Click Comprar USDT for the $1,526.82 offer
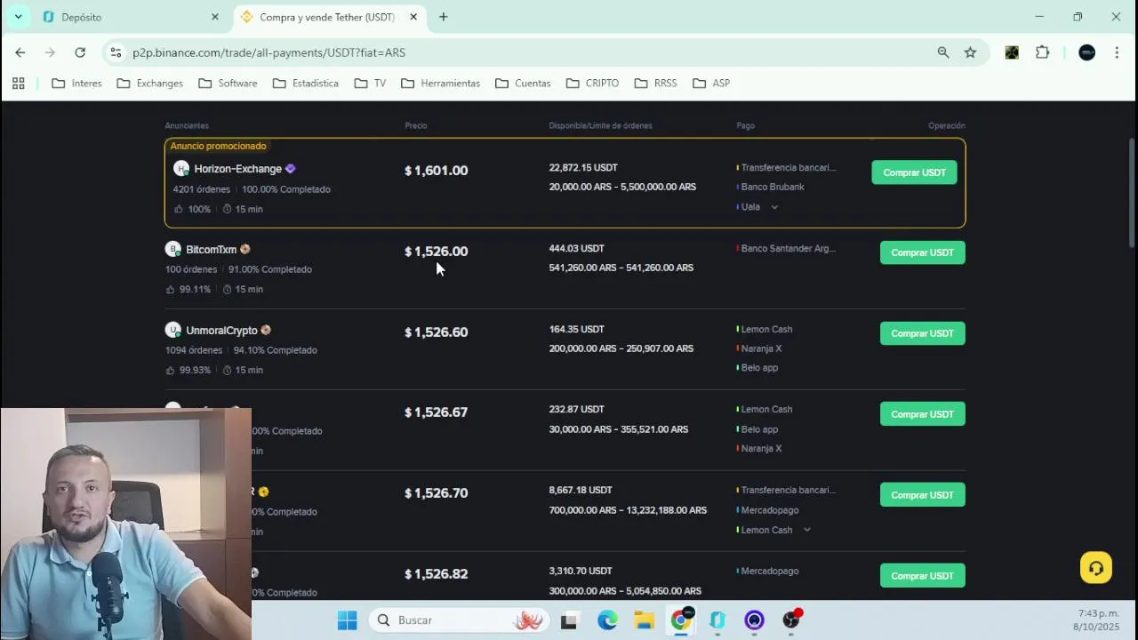Screen dimensions: 1138x640 point(922,576)
